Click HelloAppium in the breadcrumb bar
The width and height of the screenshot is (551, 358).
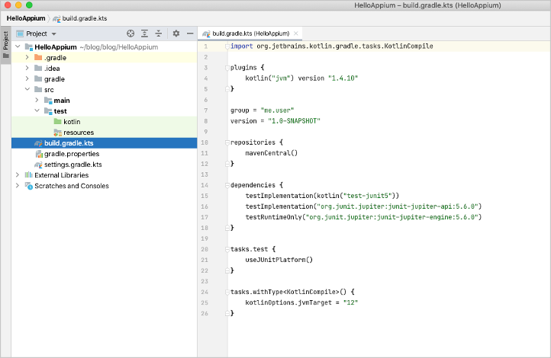tap(26, 18)
